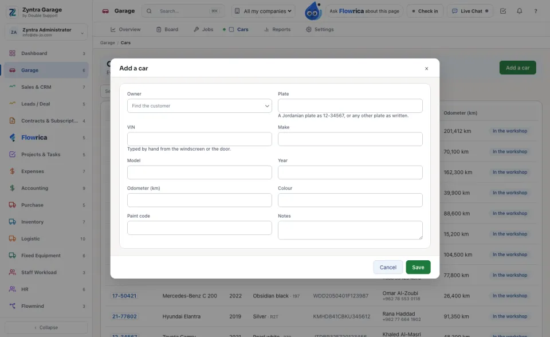This screenshot has width=550, height=337.
Task: Expand the All my companies selector
Action: click(264, 11)
